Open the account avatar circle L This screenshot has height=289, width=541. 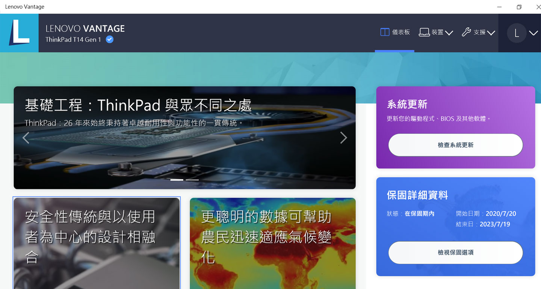[517, 33]
